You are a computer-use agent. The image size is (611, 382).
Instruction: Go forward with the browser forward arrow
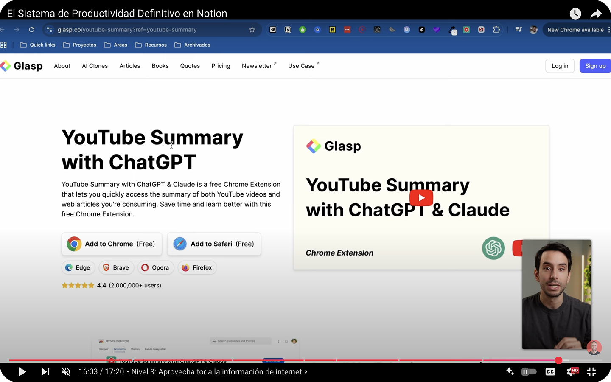pyautogui.click(x=17, y=30)
